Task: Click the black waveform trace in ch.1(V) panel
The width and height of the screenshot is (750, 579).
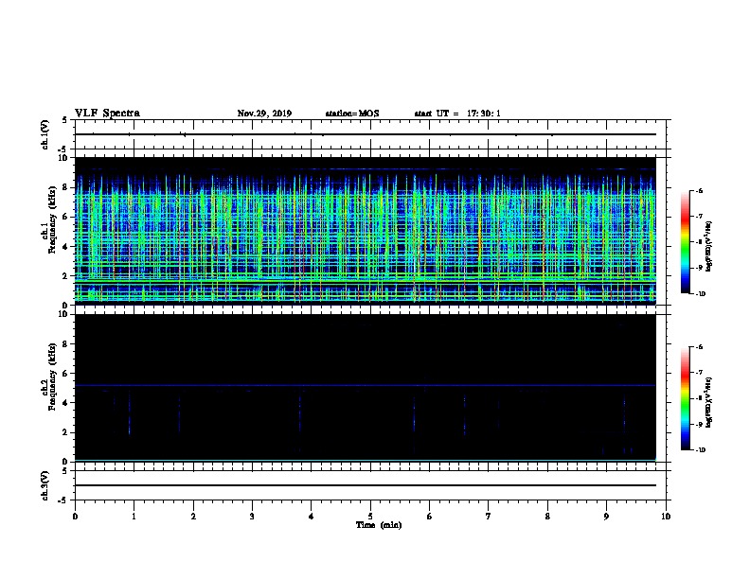Action: pos(366,134)
